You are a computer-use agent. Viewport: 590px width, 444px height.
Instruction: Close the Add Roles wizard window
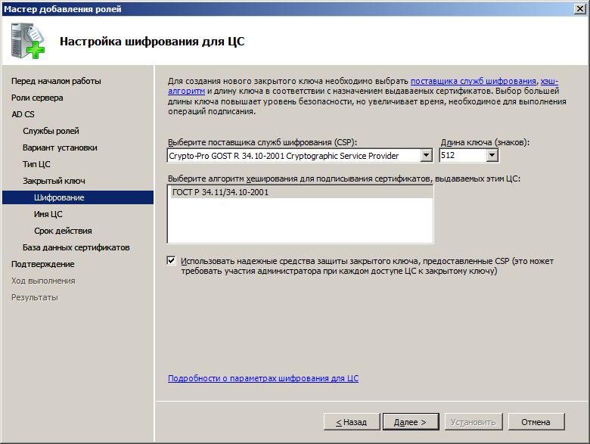point(580,8)
